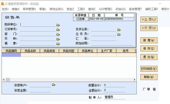Save the order with 保存(S) button

(x=149, y=48)
